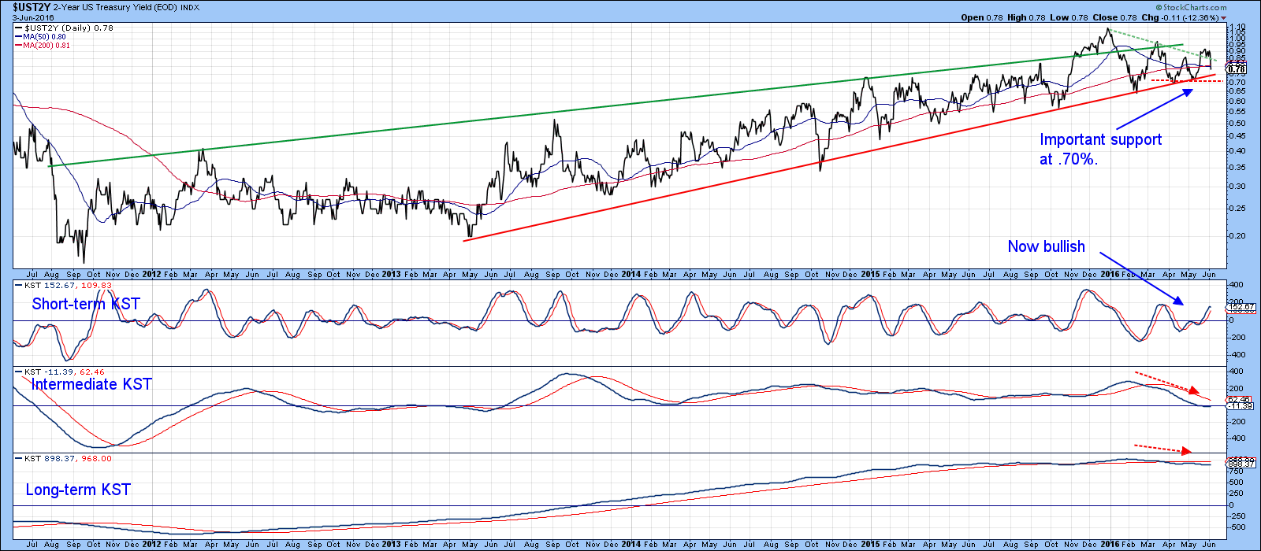This screenshot has height=551, width=1261.
Task: Click the 'Now bullish' annotation text
Action: [x=1046, y=246]
